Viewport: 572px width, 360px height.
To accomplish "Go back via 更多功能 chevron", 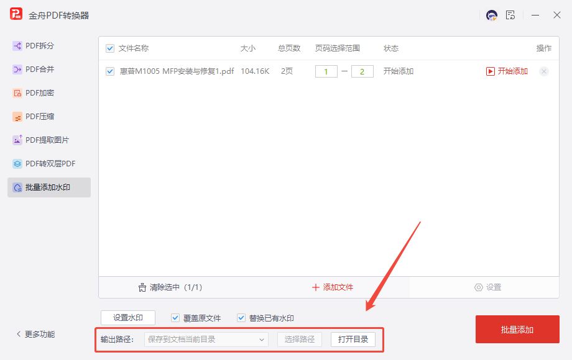I will pyautogui.click(x=19, y=334).
